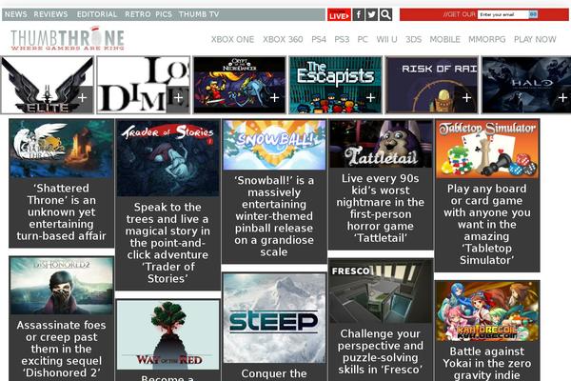Select MOBILE platform link

click(x=445, y=39)
